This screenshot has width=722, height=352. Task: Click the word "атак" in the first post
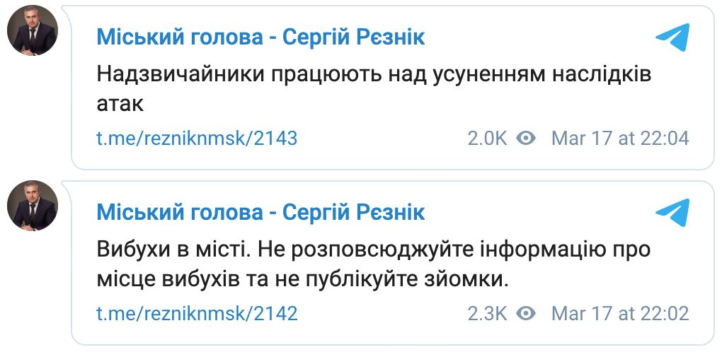120,105
